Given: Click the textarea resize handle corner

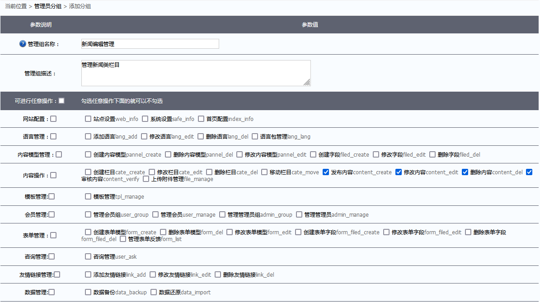Looking at the screenshot, I should click(x=307, y=82).
